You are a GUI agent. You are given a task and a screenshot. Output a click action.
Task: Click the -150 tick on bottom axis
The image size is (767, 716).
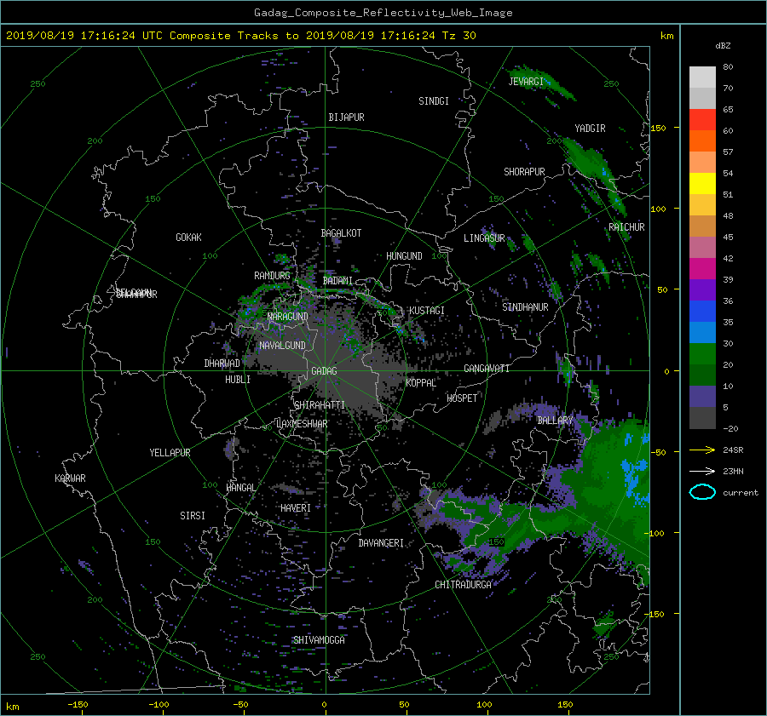[78, 704]
